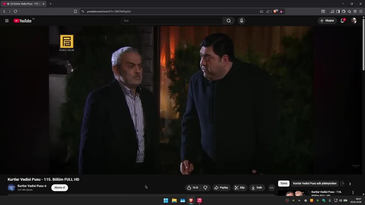Open the 116. Bölüm suggested video title

(327, 194)
